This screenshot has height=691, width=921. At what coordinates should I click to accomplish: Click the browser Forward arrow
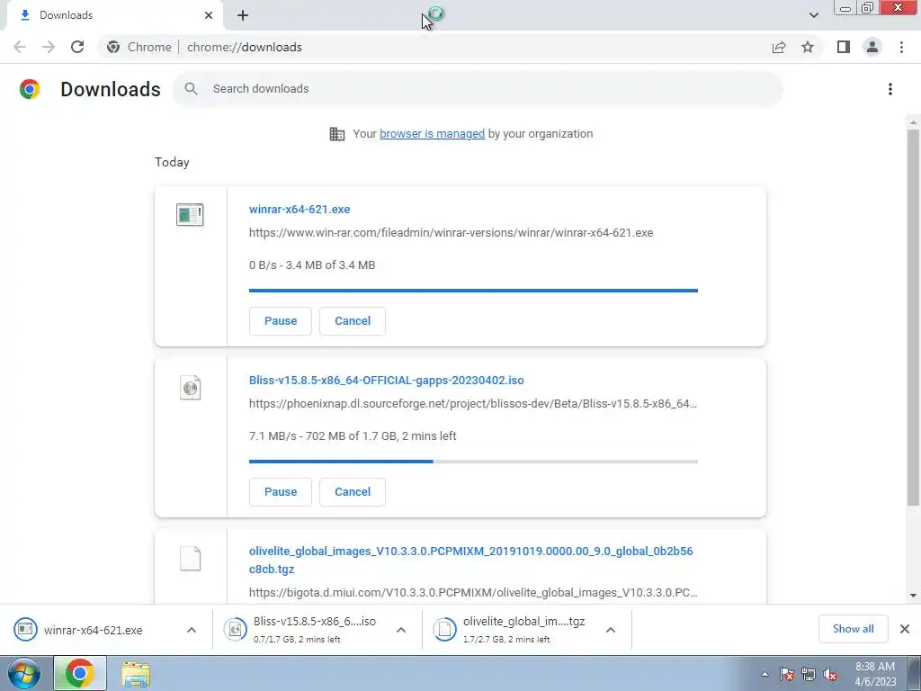coord(49,47)
